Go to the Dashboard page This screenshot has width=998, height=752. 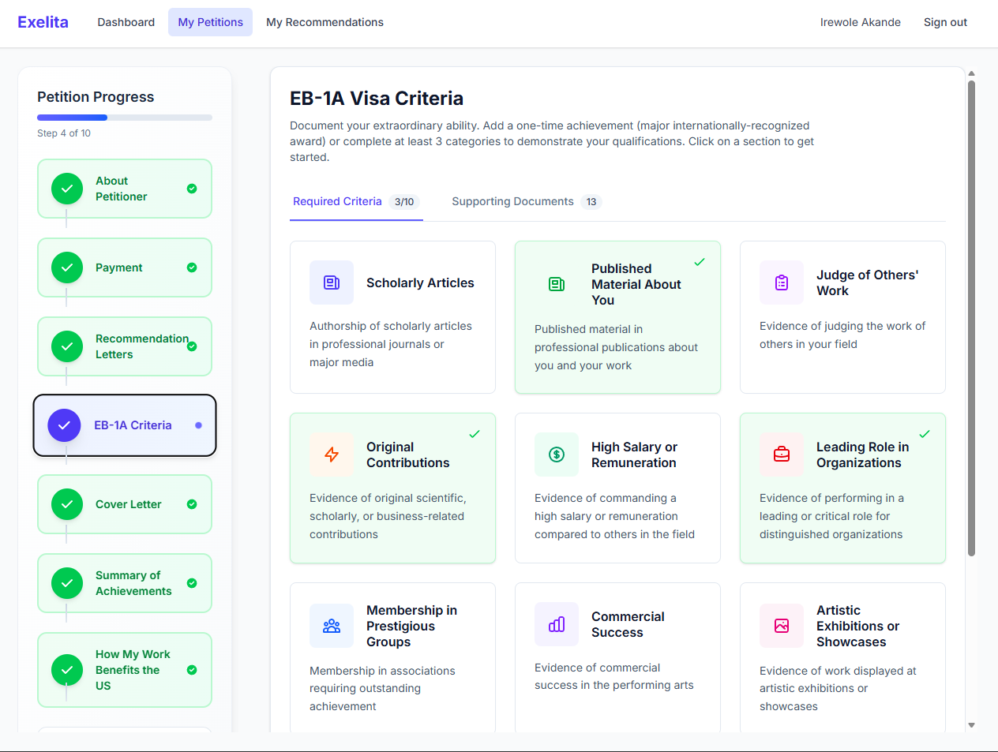click(126, 22)
